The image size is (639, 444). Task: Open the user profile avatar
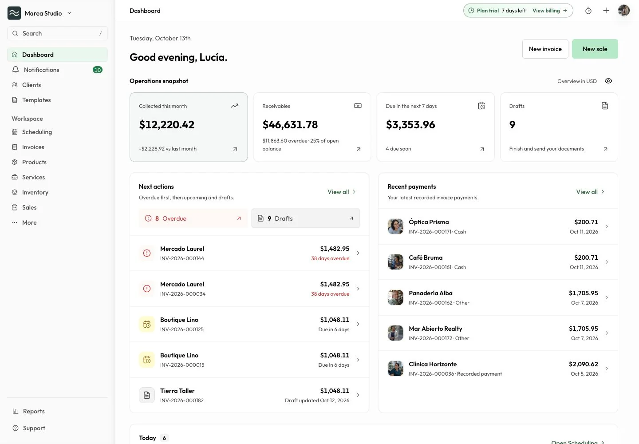[x=624, y=11]
